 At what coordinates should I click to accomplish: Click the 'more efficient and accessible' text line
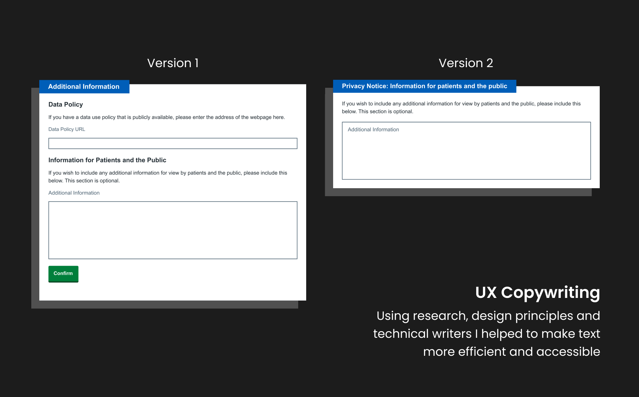[x=511, y=352]
